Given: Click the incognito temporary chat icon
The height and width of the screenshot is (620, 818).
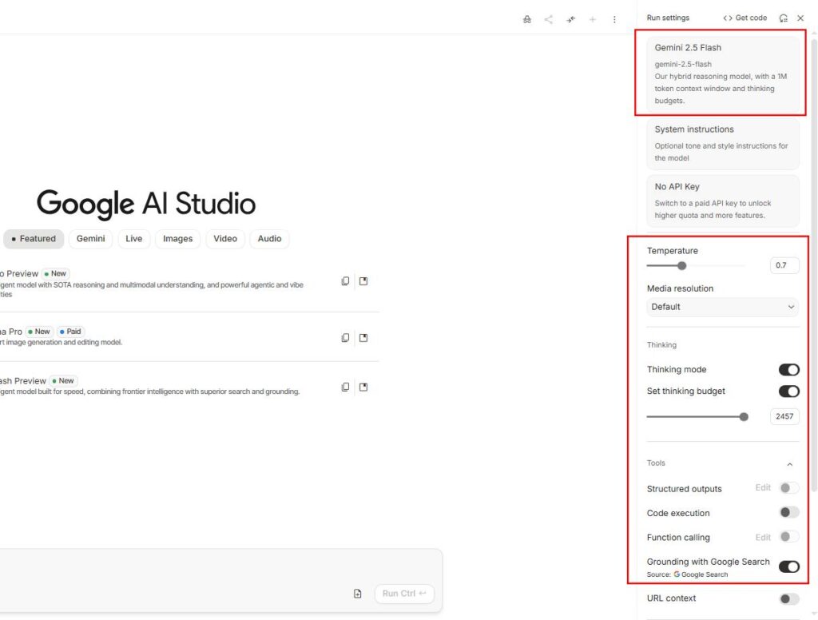Looking at the screenshot, I should tap(526, 19).
